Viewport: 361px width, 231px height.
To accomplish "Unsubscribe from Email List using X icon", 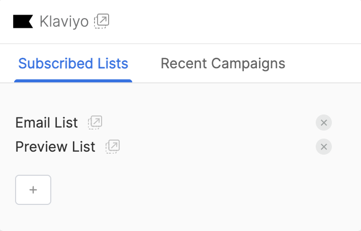I will coord(324,123).
